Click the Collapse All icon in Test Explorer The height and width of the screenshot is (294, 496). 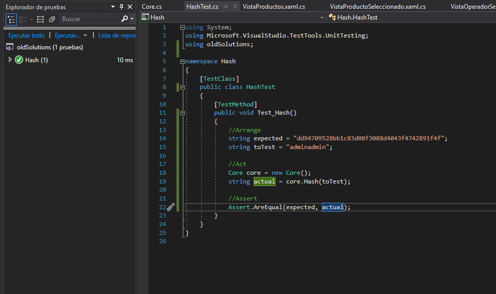point(52,19)
